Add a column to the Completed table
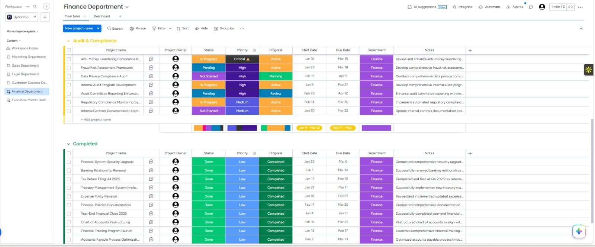 coord(470,153)
